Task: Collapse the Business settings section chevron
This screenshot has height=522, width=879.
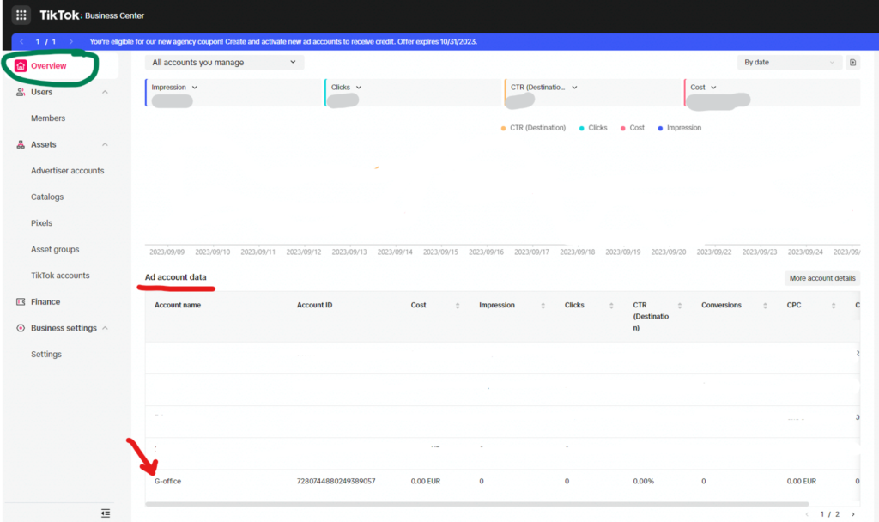Action: click(105, 328)
